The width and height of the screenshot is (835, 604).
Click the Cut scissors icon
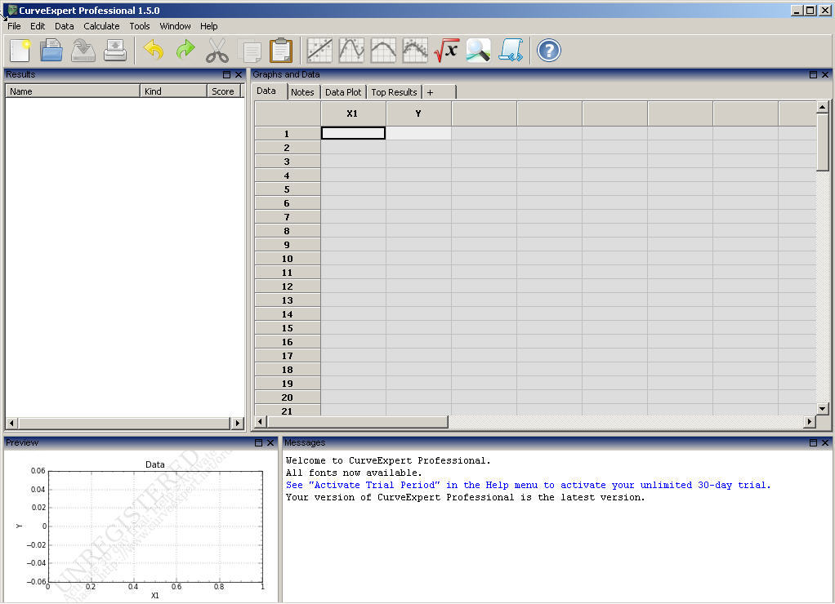tap(217, 51)
